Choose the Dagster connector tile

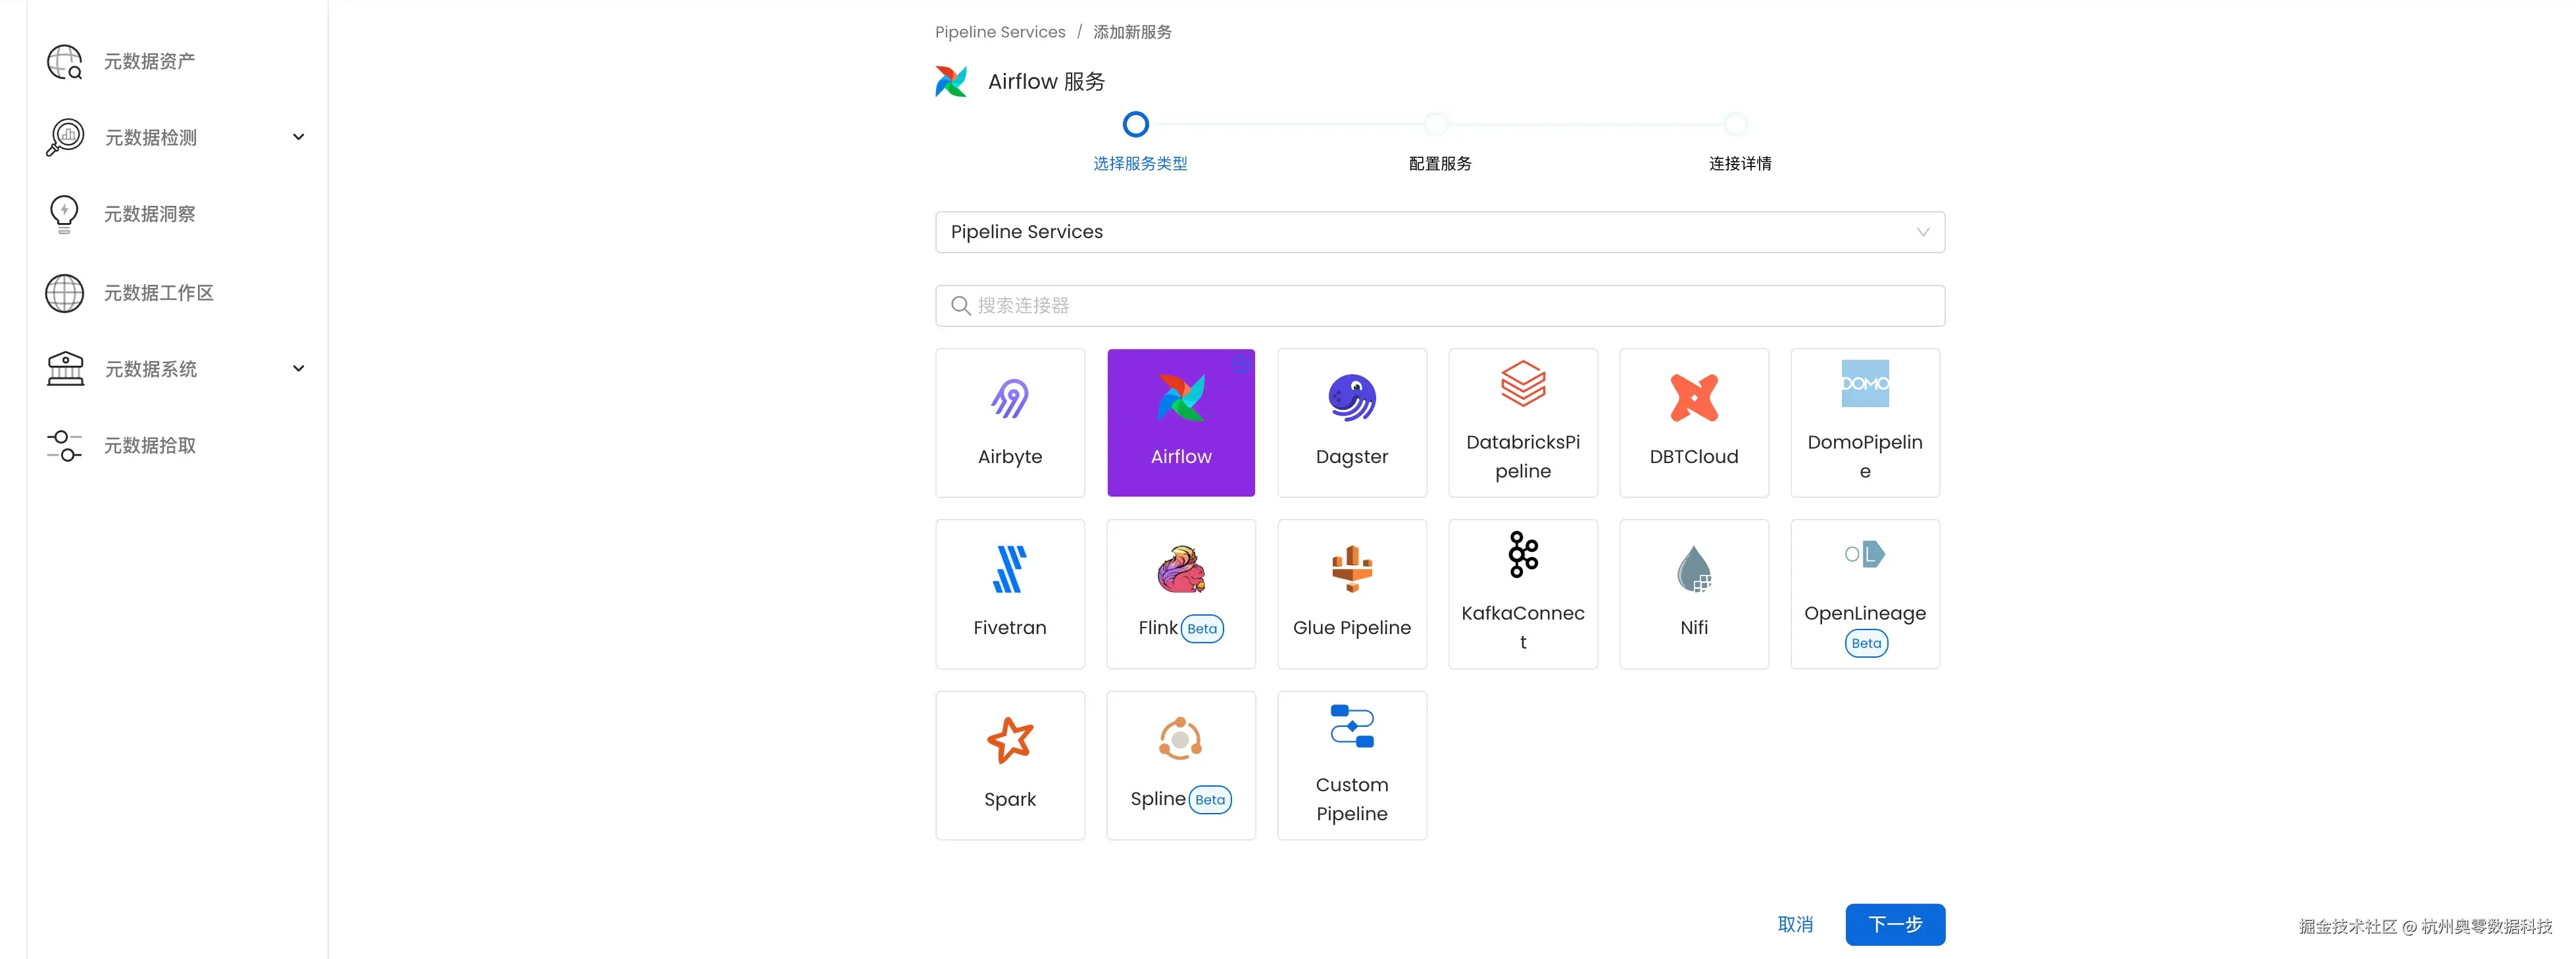pos(1352,422)
